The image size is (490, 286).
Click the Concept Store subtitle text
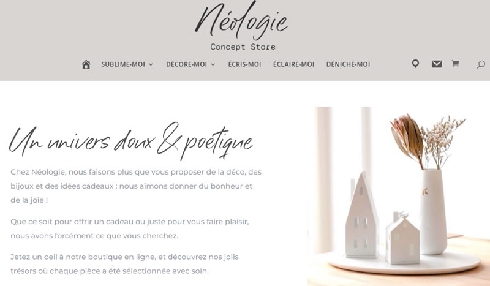click(243, 47)
